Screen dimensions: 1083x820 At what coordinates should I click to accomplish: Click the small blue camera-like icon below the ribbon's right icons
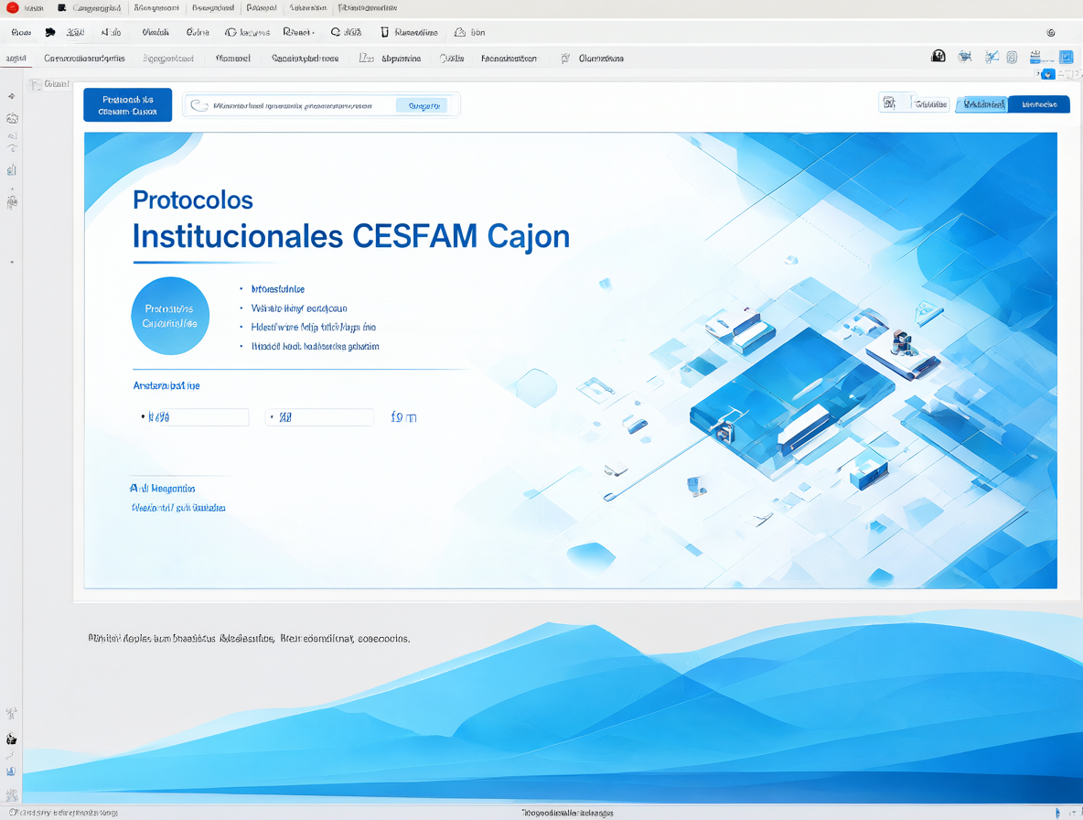tap(1047, 74)
